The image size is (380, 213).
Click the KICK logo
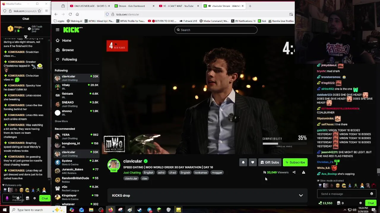[x=73, y=30]
